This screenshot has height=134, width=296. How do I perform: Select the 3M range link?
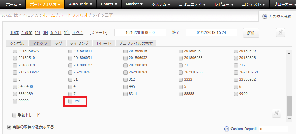45,32
